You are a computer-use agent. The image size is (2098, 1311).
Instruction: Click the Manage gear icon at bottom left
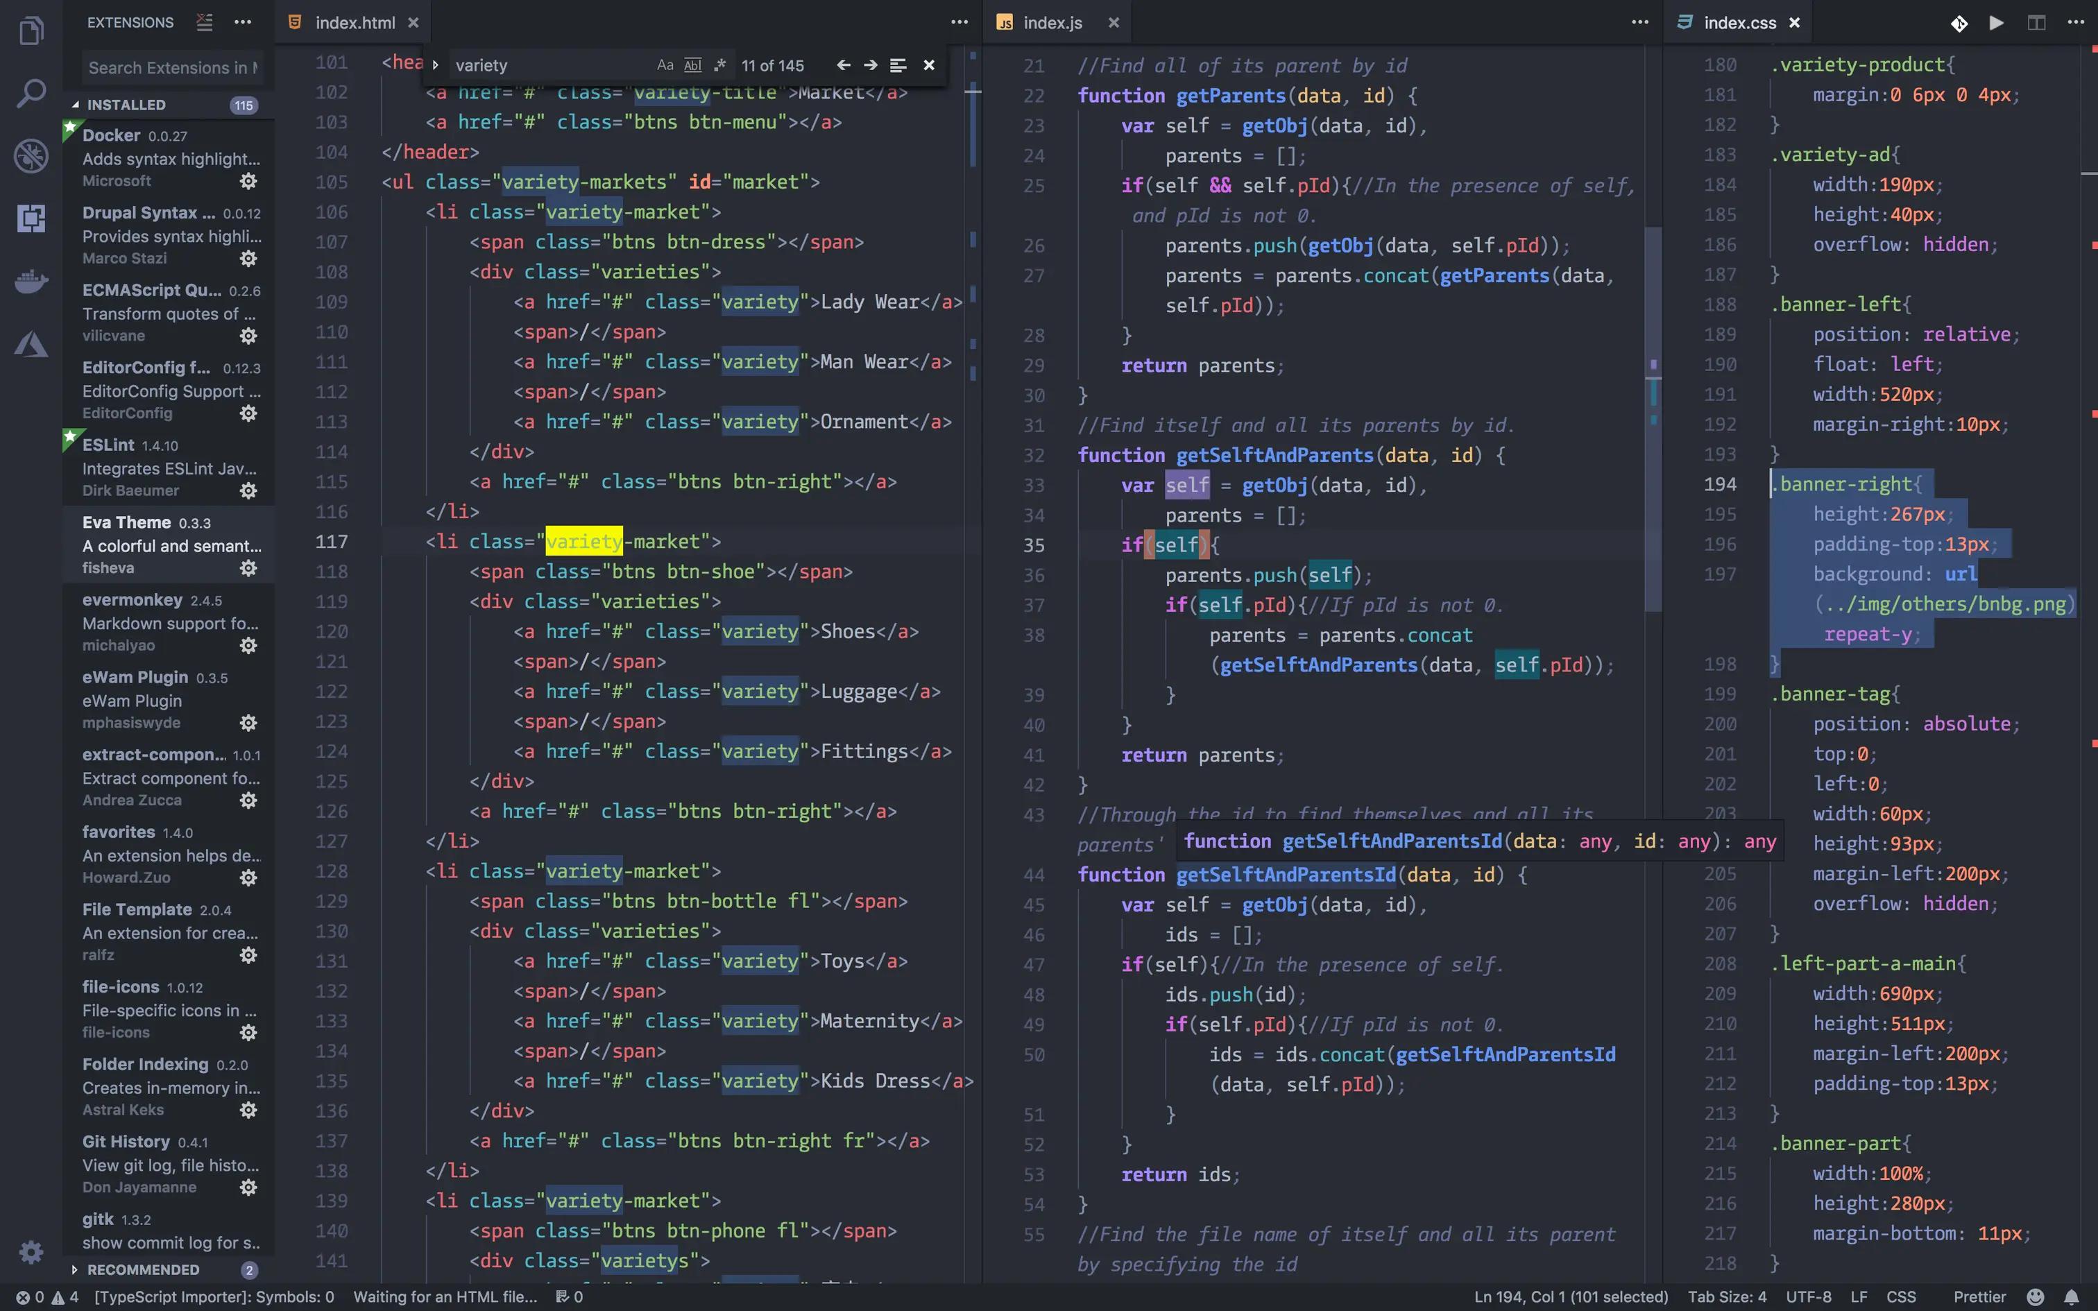point(31,1251)
